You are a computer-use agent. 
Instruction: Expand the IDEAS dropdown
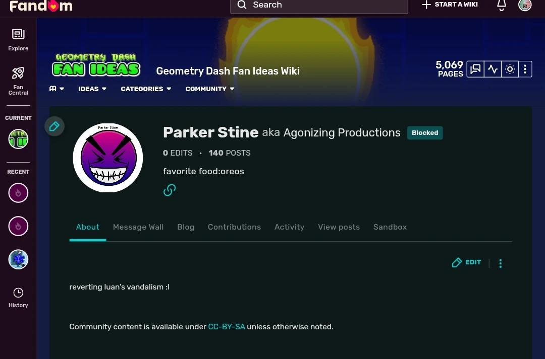pyautogui.click(x=92, y=89)
